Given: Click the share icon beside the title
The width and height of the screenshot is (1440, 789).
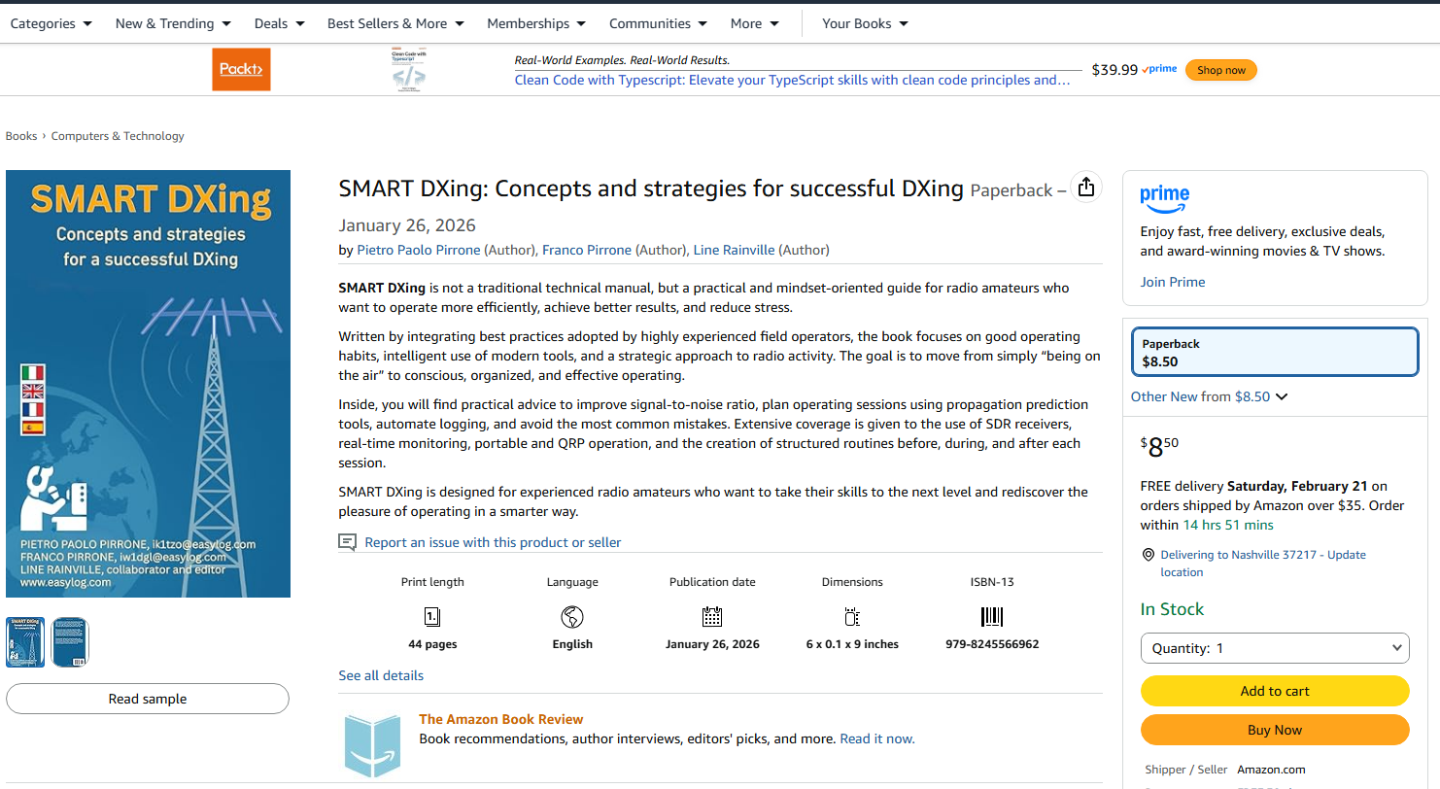Looking at the screenshot, I should tap(1086, 188).
